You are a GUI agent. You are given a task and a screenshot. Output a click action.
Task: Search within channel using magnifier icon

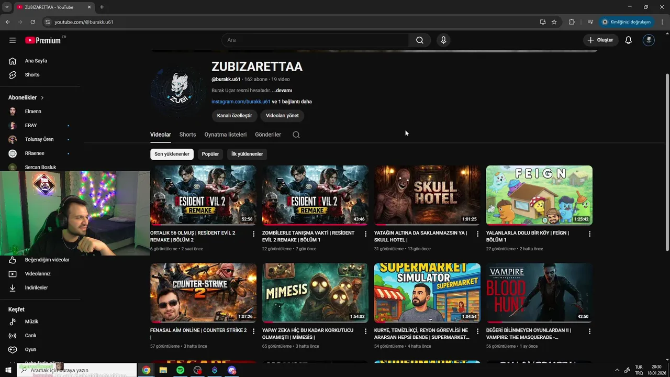pyautogui.click(x=296, y=135)
